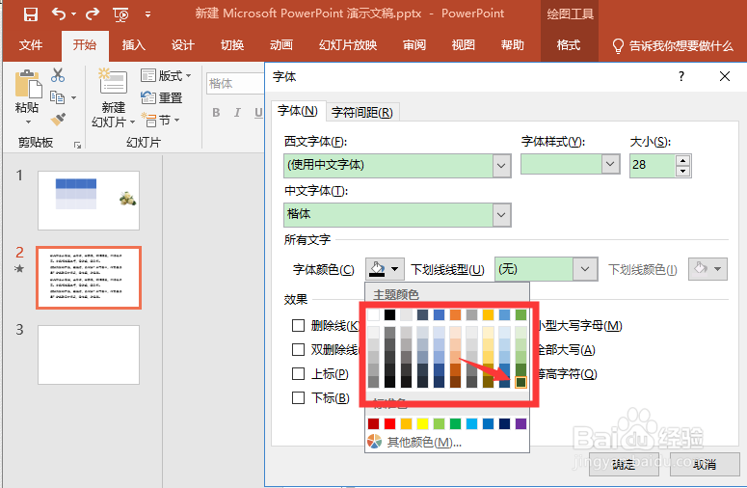
Task: Open the 格式 drawing tools tab
Action: pos(569,45)
